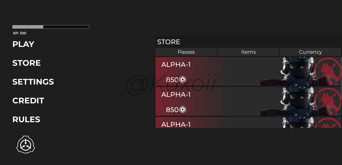342x165 pixels.
Task: Switch to the Items tab
Action: click(x=248, y=52)
